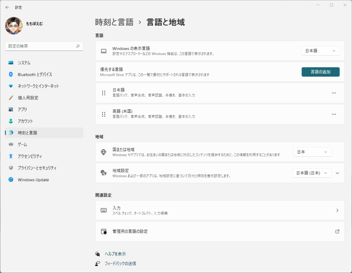Click the back arrow in title bar
This screenshot has width=352, height=273.
tap(7, 8)
